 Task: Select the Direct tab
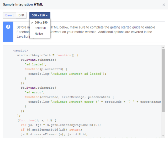tap(9, 15)
